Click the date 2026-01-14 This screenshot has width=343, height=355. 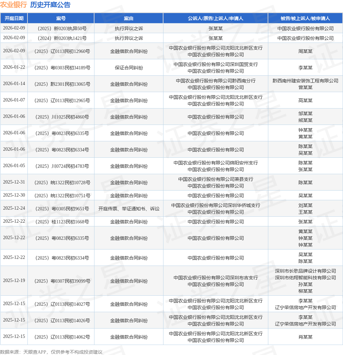click(x=14, y=83)
